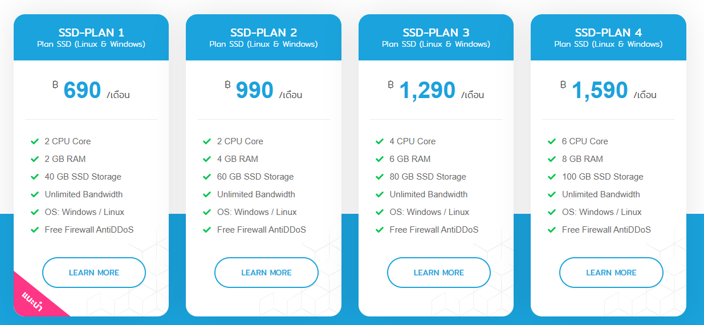Click the pink recommended ribbon on Plan 1

(35, 299)
